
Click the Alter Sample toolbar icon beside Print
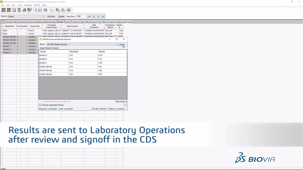[x=29, y=10]
